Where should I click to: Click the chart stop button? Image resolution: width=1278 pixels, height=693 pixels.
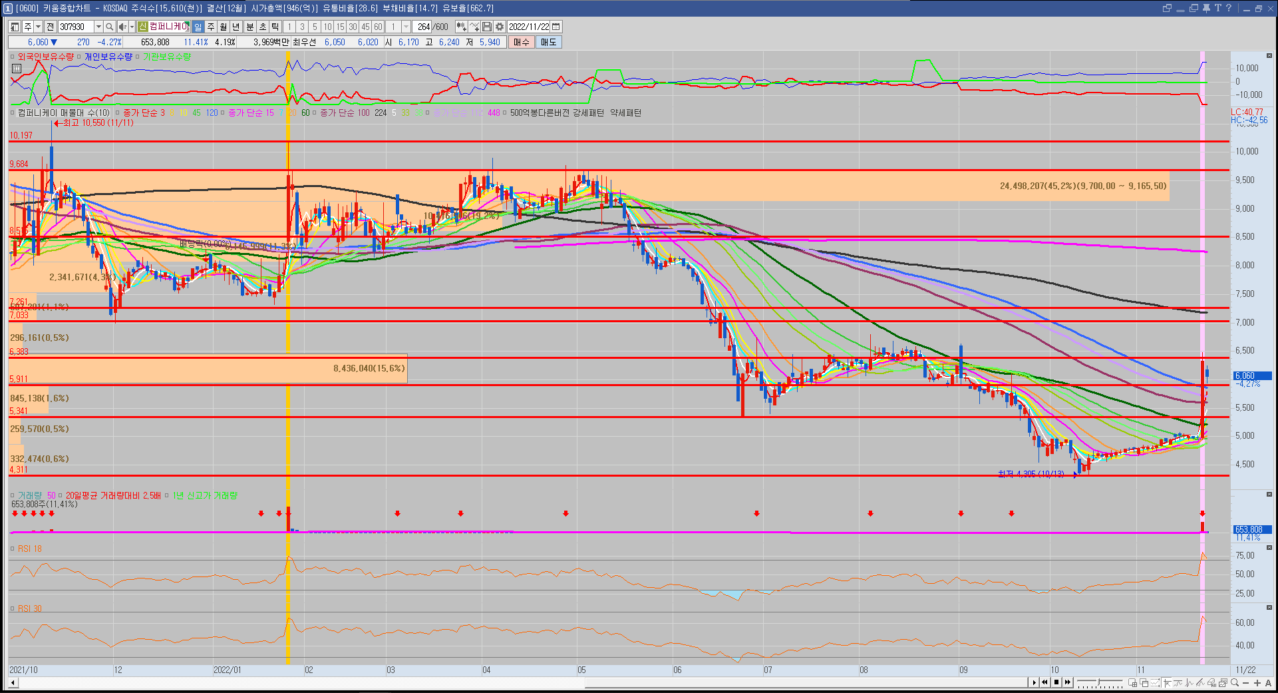pos(1056,682)
